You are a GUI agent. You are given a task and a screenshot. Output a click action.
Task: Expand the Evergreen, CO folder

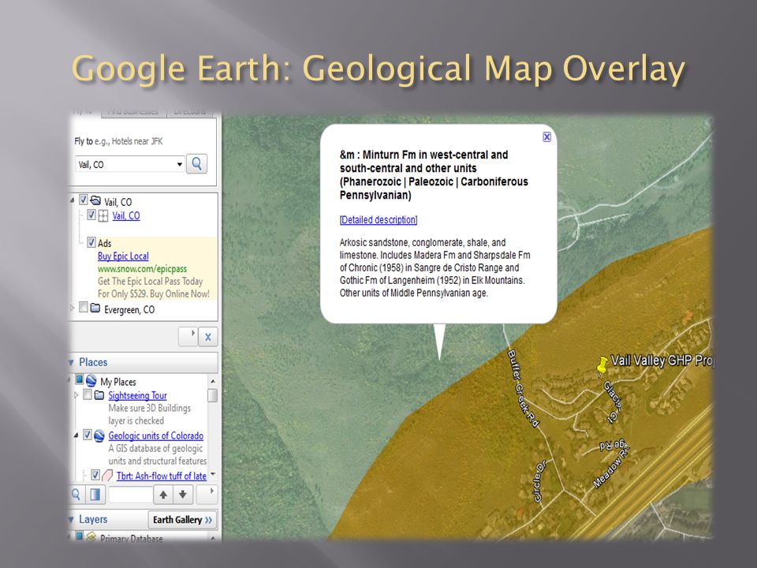[73, 307]
